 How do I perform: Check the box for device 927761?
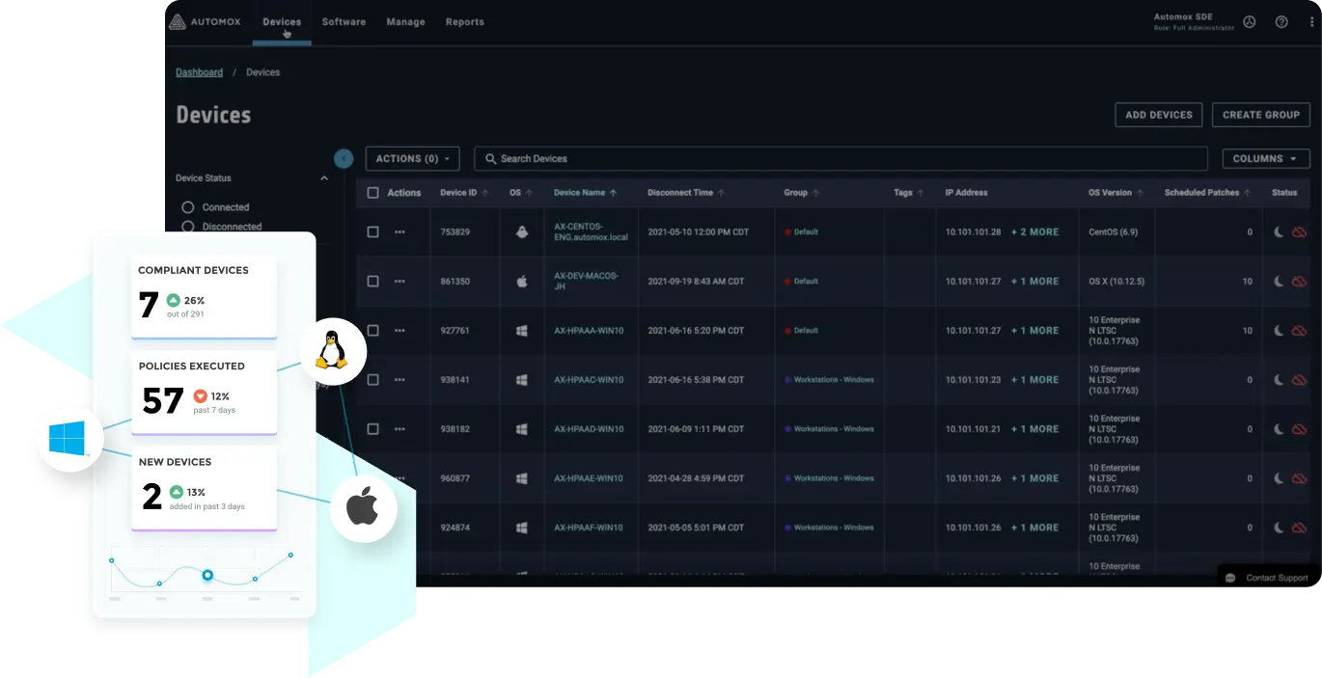click(373, 331)
